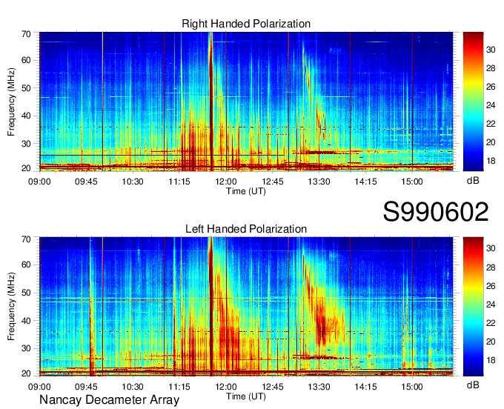Click 20 dB value on Left Handed colorbar

coord(491,342)
